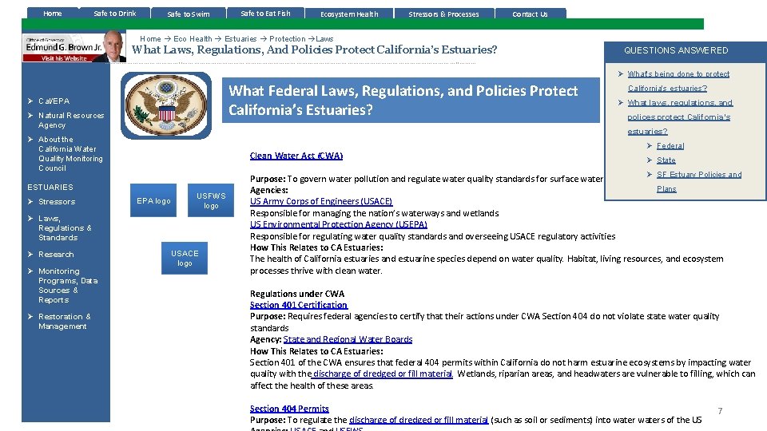Viewport: 767px width, 431px height.
Task: Open the Safe to Drink tab
Action: click(115, 14)
